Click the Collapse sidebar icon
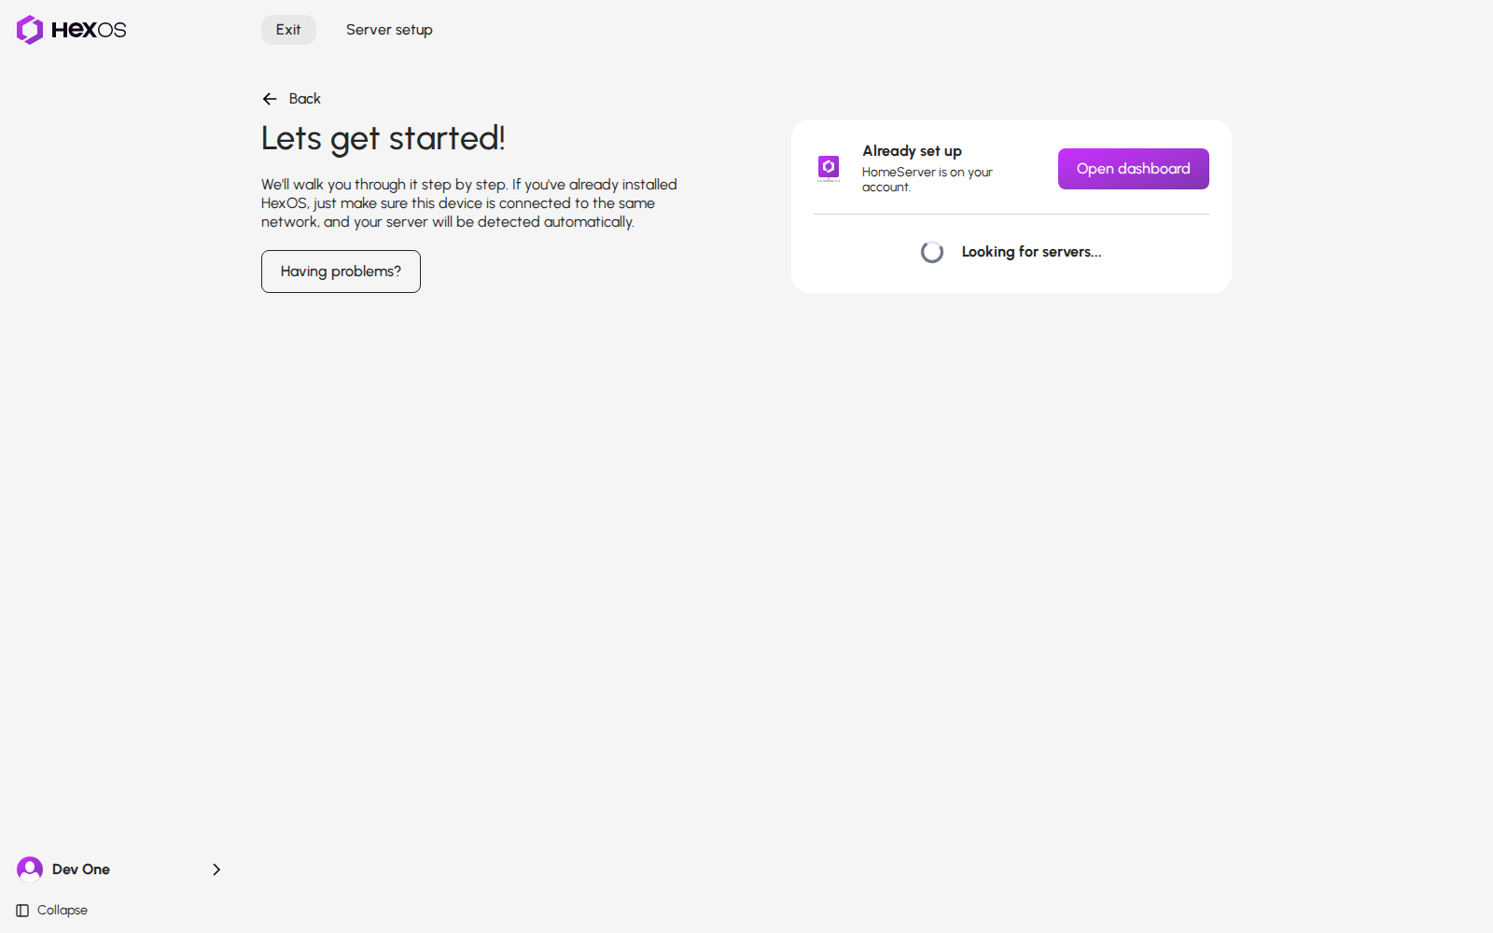This screenshot has height=933, width=1493. tap(22, 911)
